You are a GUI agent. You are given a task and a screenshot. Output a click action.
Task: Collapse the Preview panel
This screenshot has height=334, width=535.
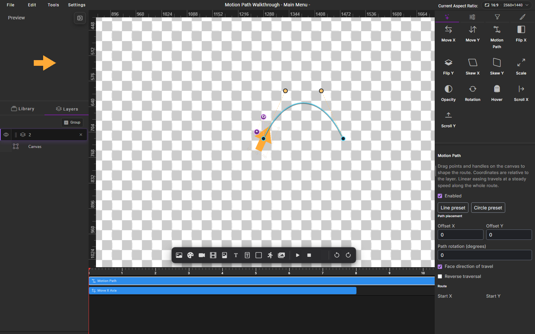pos(80,18)
